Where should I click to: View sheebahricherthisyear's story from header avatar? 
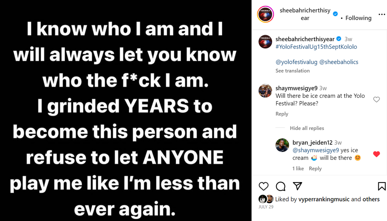(265, 14)
